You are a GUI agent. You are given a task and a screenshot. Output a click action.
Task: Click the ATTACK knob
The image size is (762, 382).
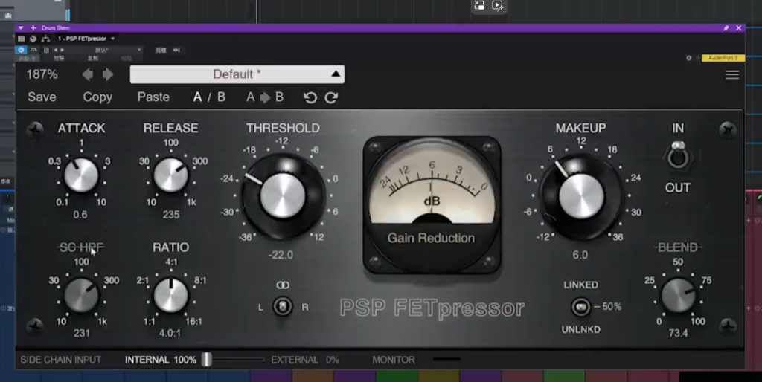(81, 175)
